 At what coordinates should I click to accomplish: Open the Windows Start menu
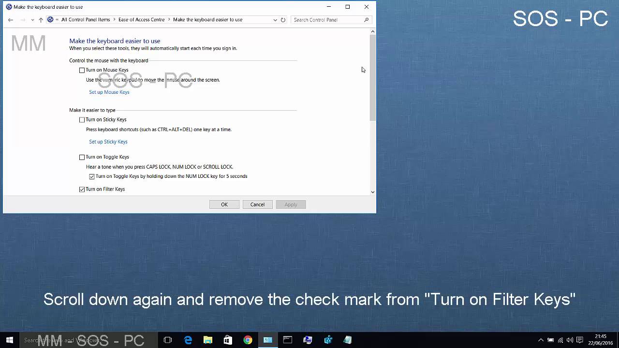click(x=9, y=340)
